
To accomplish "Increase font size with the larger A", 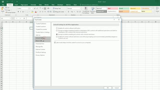I will point(35,8).
